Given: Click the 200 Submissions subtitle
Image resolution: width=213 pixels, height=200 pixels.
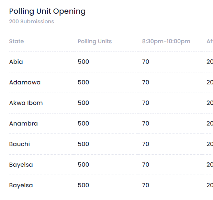Looking at the screenshot, I should point(32,22).
